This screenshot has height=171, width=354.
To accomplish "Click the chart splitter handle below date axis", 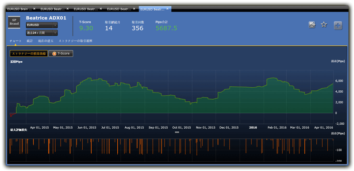I will (177, 132).
